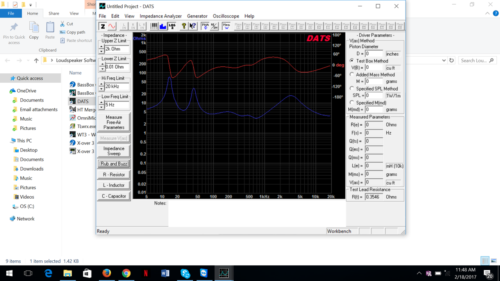Select the Specified SPL Method radio button
The height and width of the screenshot is (281, 500).
[352, 89]
